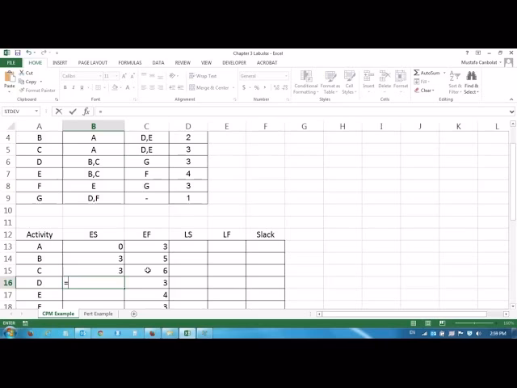
Task: Open Cell Styles gallery
Action: tap(349, 82)
